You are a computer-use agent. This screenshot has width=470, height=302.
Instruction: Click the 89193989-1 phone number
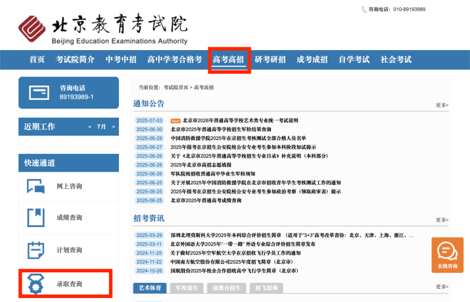tap(76, 97)
